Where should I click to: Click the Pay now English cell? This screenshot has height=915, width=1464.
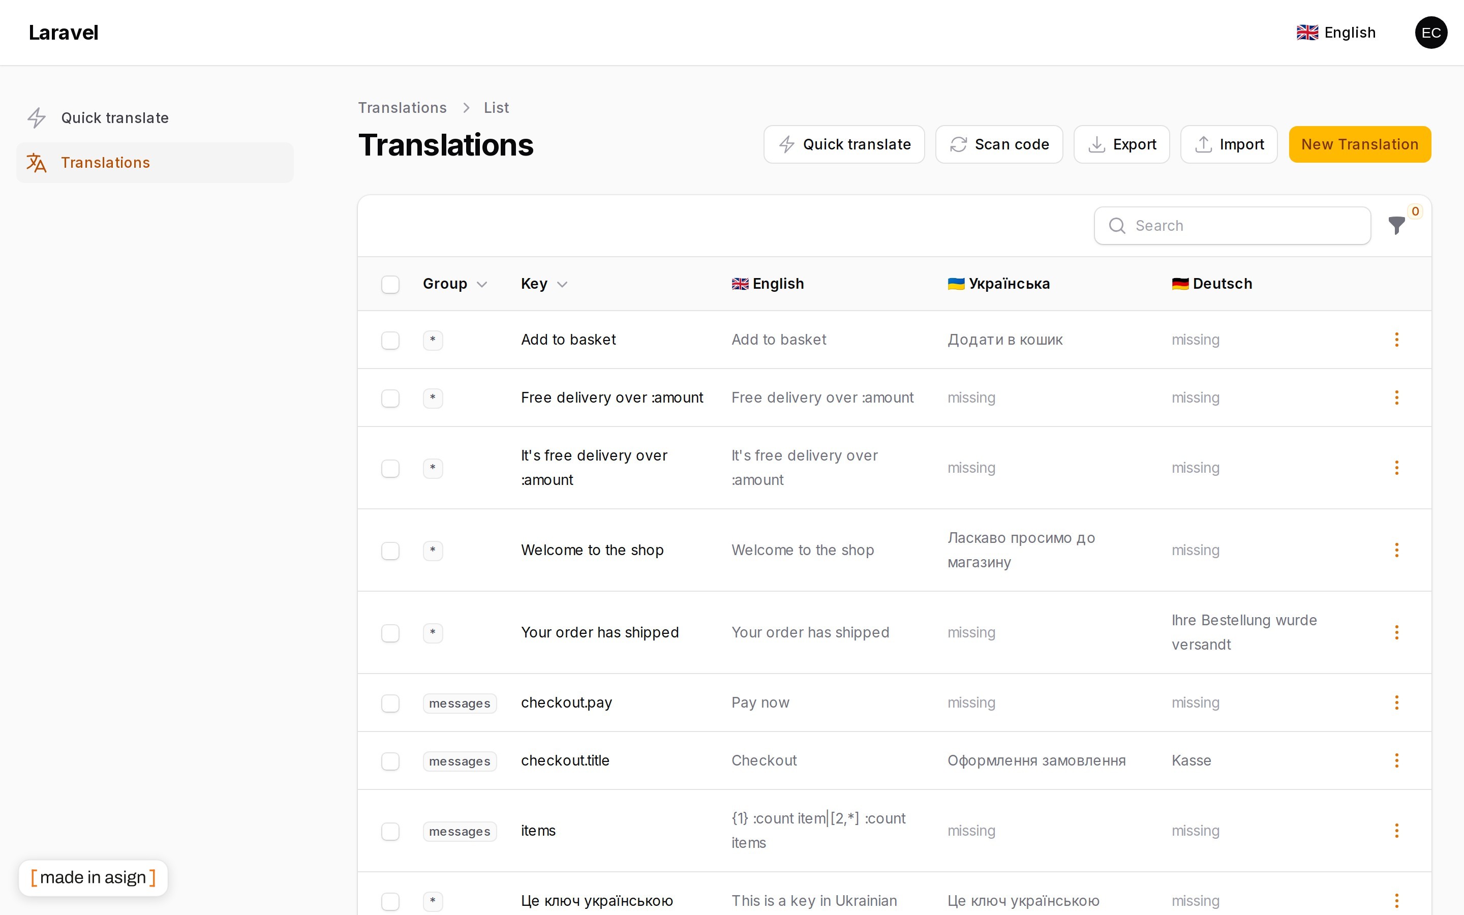tap(760, 703)
